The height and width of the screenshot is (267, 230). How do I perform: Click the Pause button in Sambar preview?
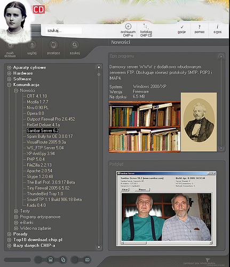tap(142, 190)
